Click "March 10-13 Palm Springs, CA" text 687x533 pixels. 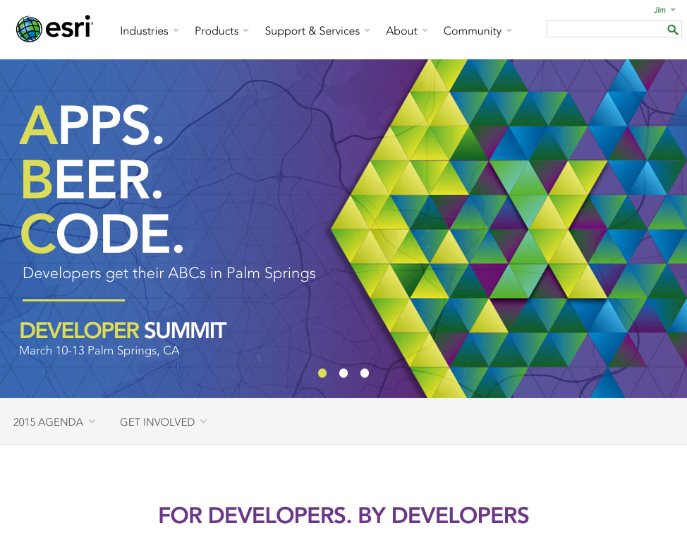pos(99,350)
